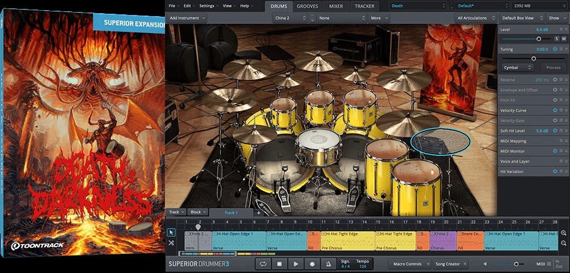Open the Add Instrument dropdown
The width and height of the screenshot is (570, 273).
click(x=187, y=18)
